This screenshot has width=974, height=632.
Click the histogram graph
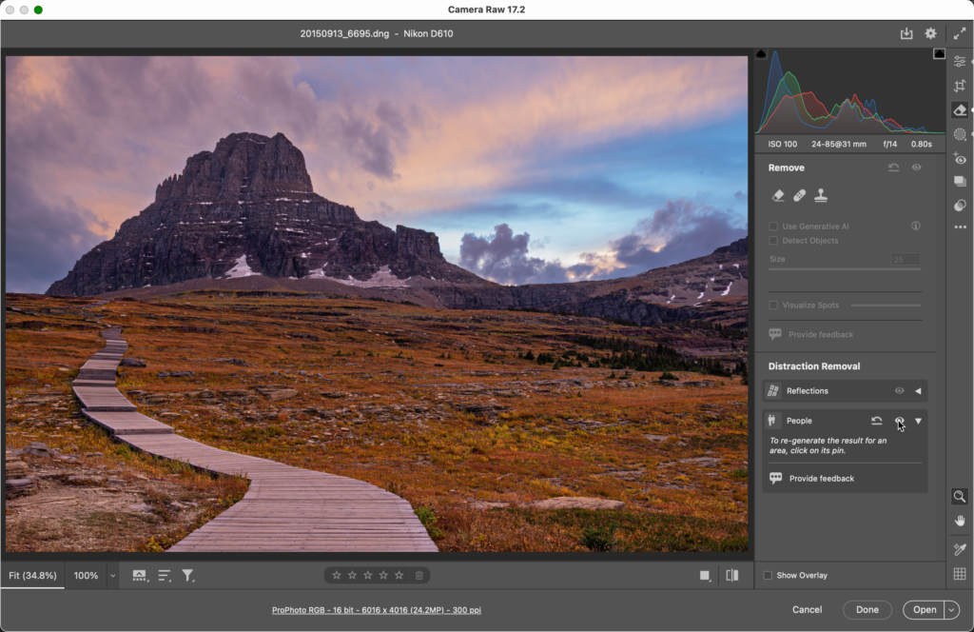point(849,91)
